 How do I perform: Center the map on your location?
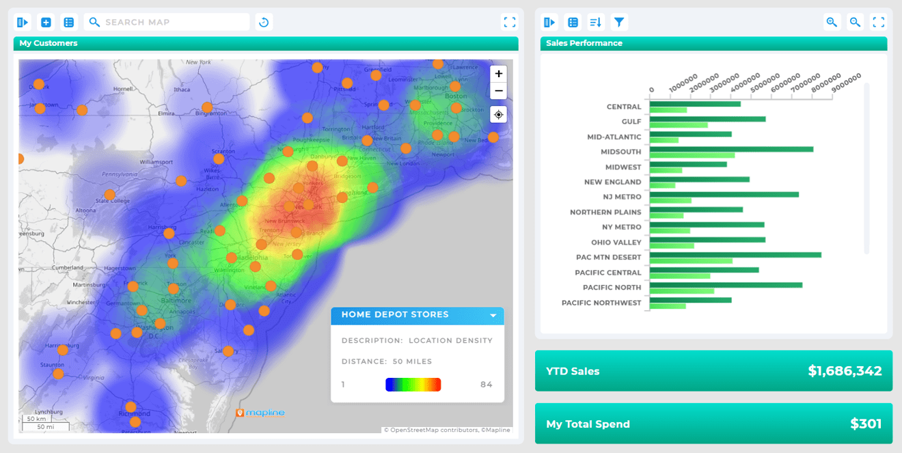click(498, 114)
